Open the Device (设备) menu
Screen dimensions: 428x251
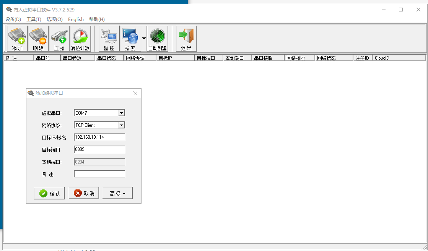13,19
